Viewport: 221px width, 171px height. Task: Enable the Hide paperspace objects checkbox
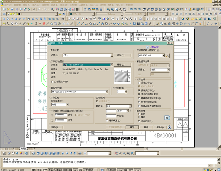[139, 98]
